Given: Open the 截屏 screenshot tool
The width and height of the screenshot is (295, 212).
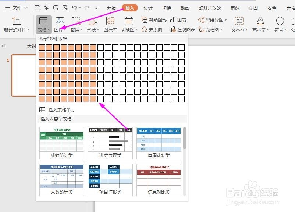Looking at the screenshot, I should pos(75,22).
